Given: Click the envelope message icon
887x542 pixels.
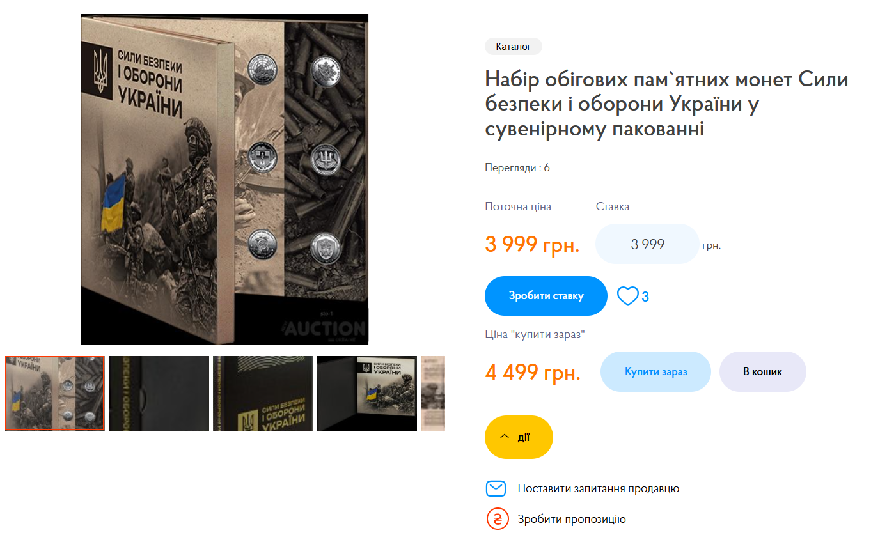Looking at the screenshot, I should point(496,488).
